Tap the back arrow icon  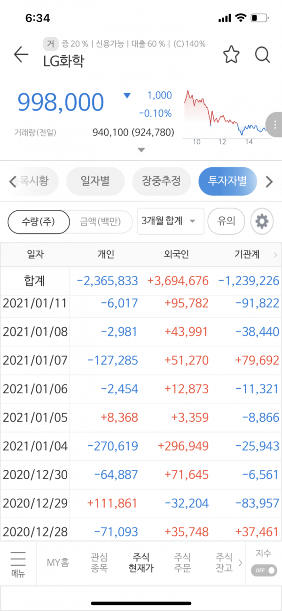point(21,55)
